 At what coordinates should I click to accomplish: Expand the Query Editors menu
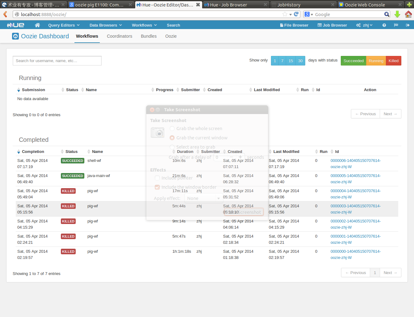click(x=64, y=25)
